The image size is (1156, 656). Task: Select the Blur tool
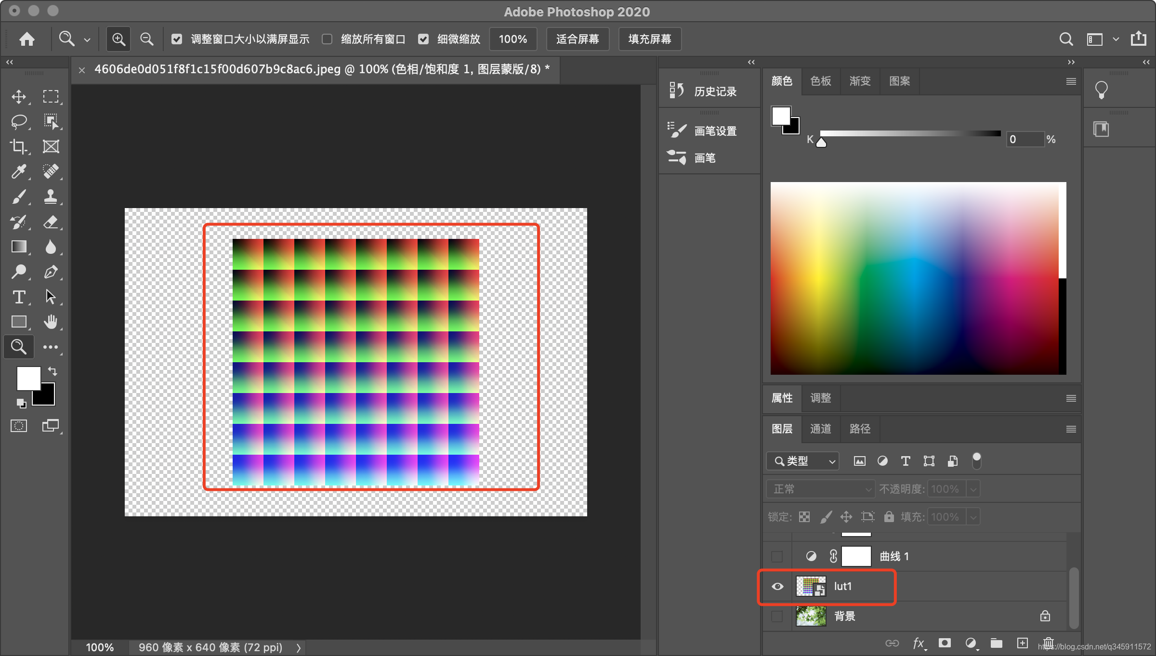coord(51,247)
